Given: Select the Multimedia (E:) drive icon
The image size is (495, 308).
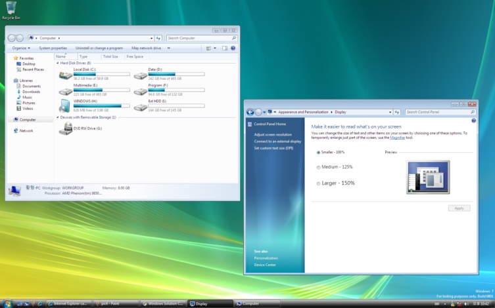Looking at the screenshot, I should 65,92.
